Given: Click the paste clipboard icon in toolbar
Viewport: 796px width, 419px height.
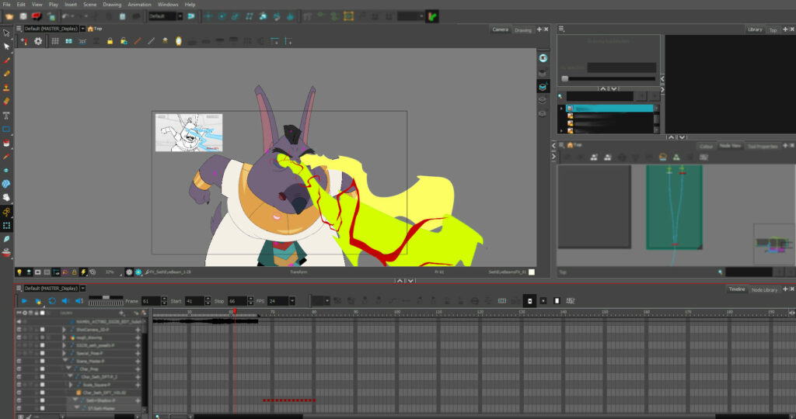Looking at the screenshot, I should pos(122,17).
